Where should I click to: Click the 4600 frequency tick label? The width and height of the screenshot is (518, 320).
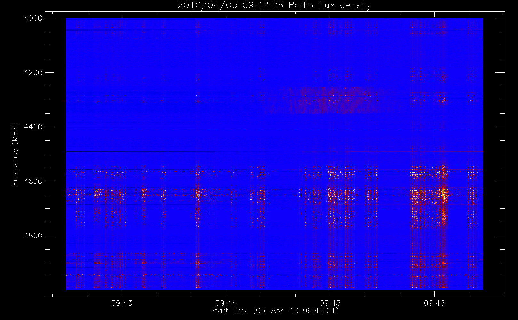(33, 181)
